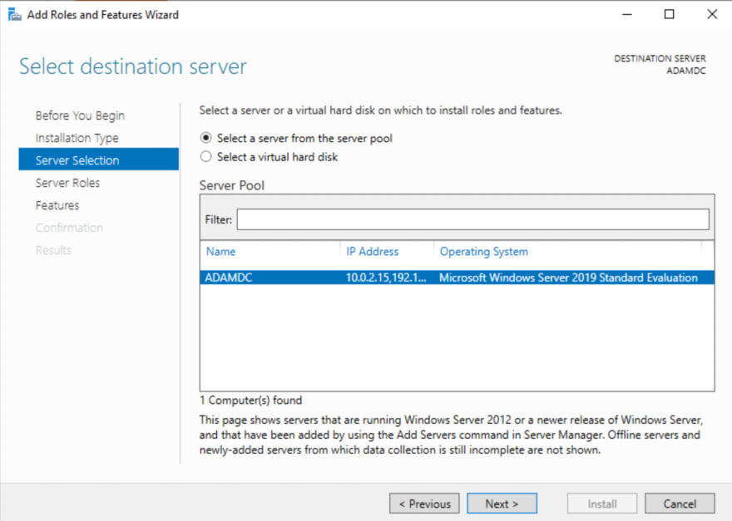The image size is (732, 521).
Task: Proceed with the Next > button
Action: (502, 504)
